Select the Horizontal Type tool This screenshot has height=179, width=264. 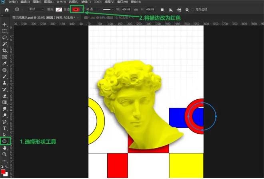4,129
